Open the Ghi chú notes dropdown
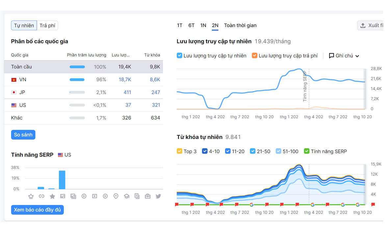The image size is (385, 230). tap(344, 56)
